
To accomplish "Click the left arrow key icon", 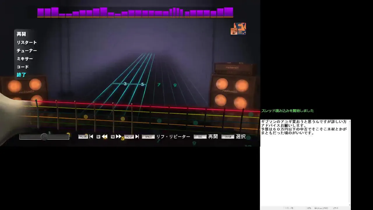I will tap(98, 137).
